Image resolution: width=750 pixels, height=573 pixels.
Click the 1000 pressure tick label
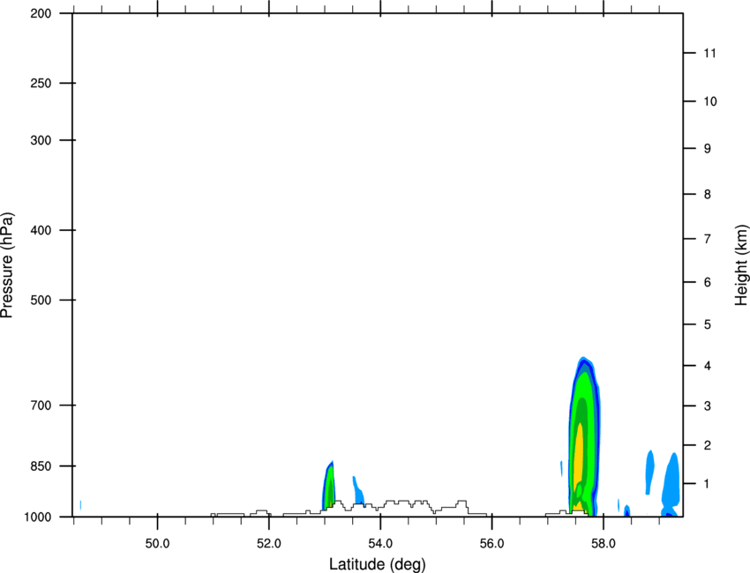[38, 517]
